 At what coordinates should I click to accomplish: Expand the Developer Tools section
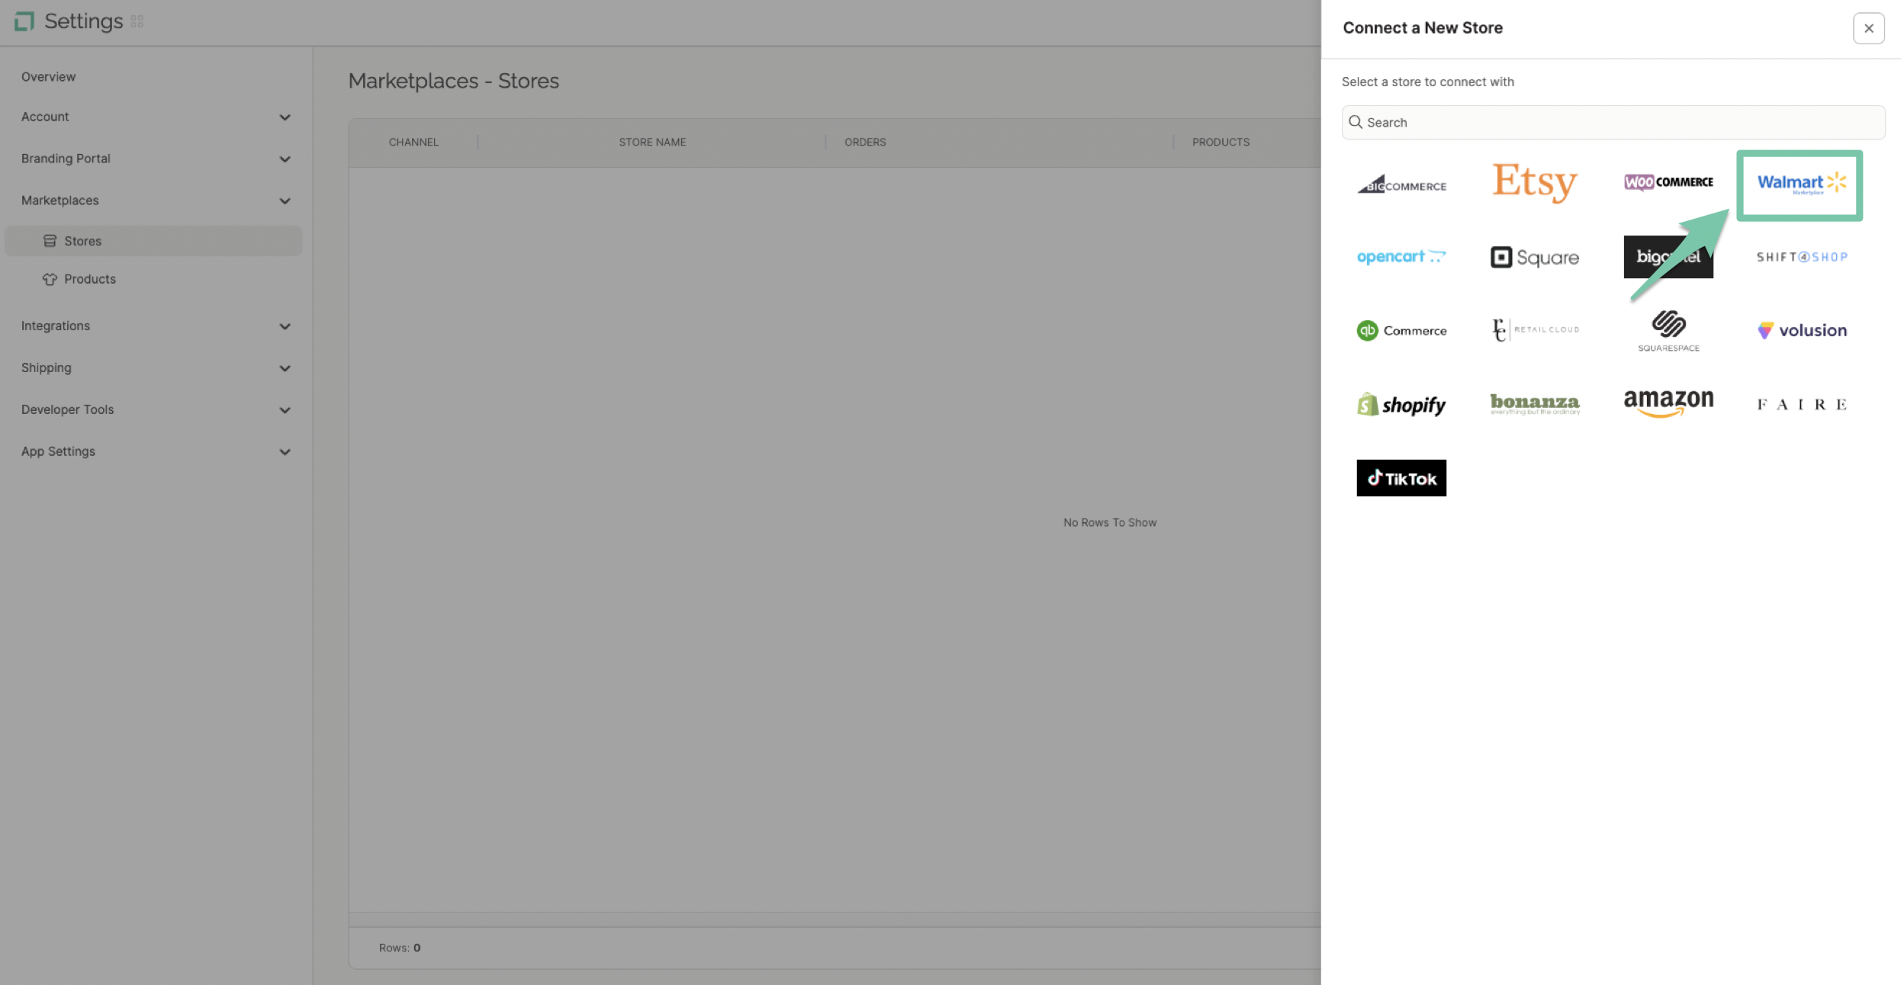[156, 409]
